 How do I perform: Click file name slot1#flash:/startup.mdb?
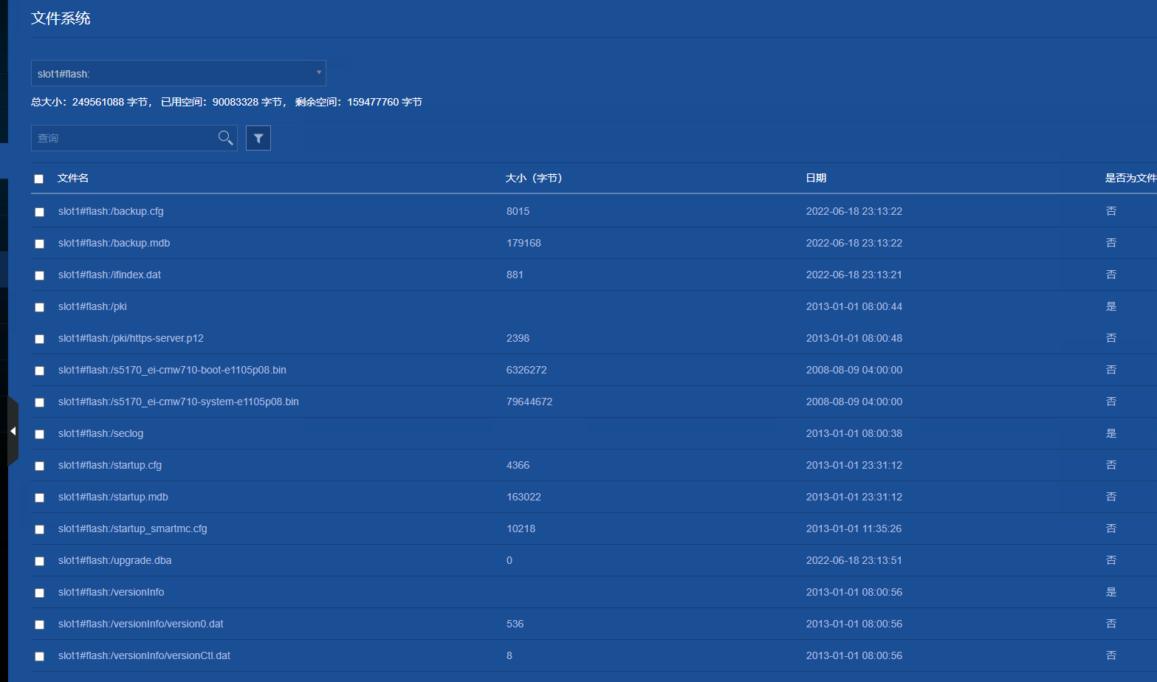113,497
